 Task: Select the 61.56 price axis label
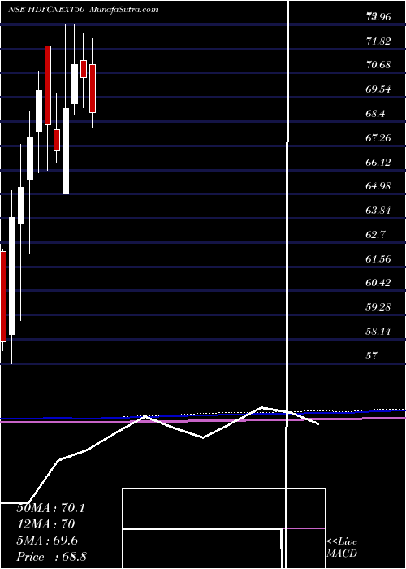pyautogui.click(x=378, y=258)
